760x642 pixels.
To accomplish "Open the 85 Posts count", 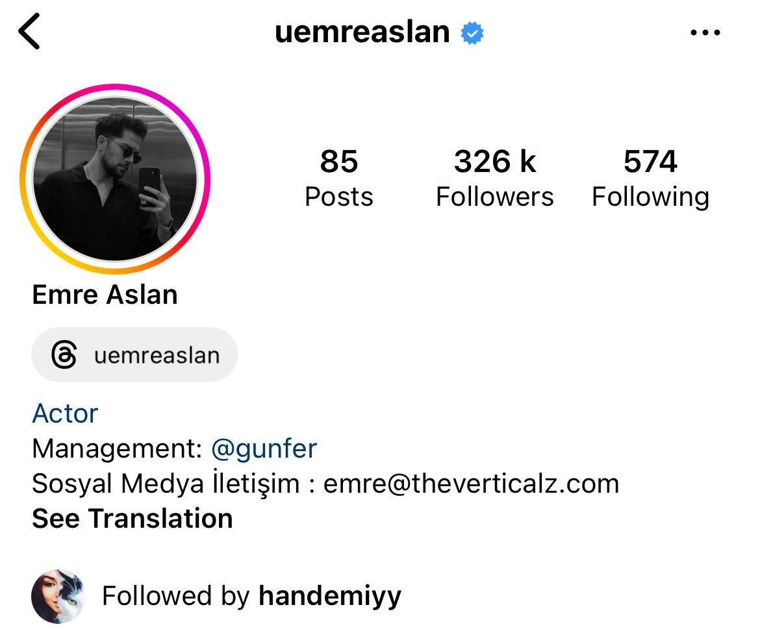I will (x=339, y=178).
